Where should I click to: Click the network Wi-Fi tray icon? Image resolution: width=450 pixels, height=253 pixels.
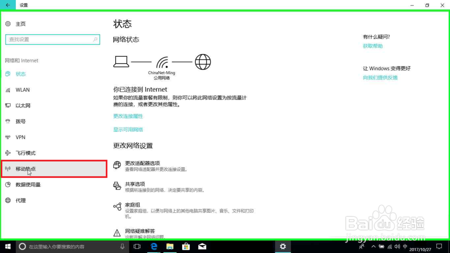[389, 246]
